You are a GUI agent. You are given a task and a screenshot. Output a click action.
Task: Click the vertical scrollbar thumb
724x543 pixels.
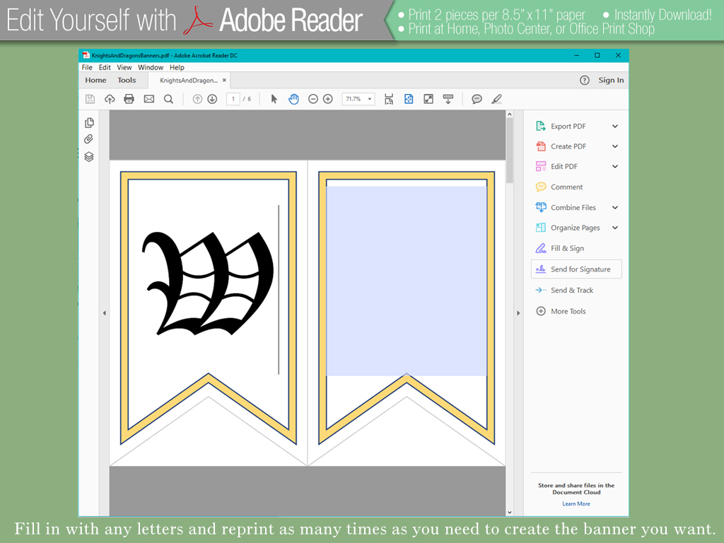(x=510, y=151)
